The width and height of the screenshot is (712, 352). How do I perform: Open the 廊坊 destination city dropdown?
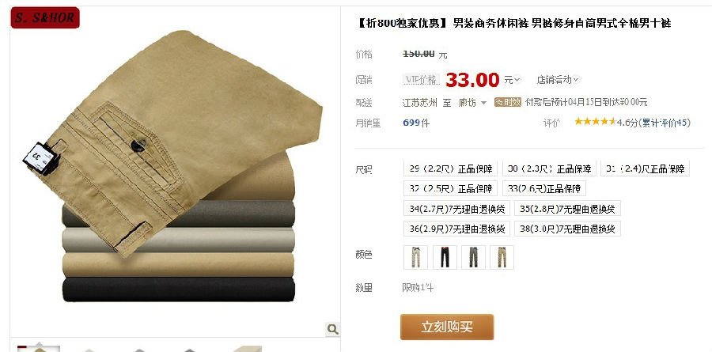[x=472, y=103]
